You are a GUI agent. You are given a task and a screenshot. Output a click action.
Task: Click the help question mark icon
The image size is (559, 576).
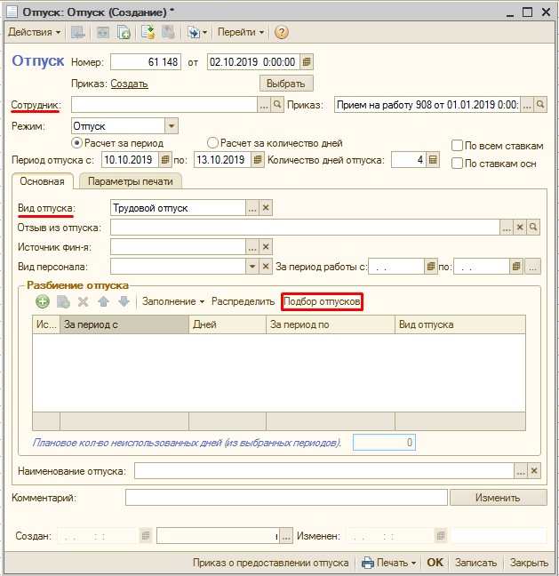282,32
